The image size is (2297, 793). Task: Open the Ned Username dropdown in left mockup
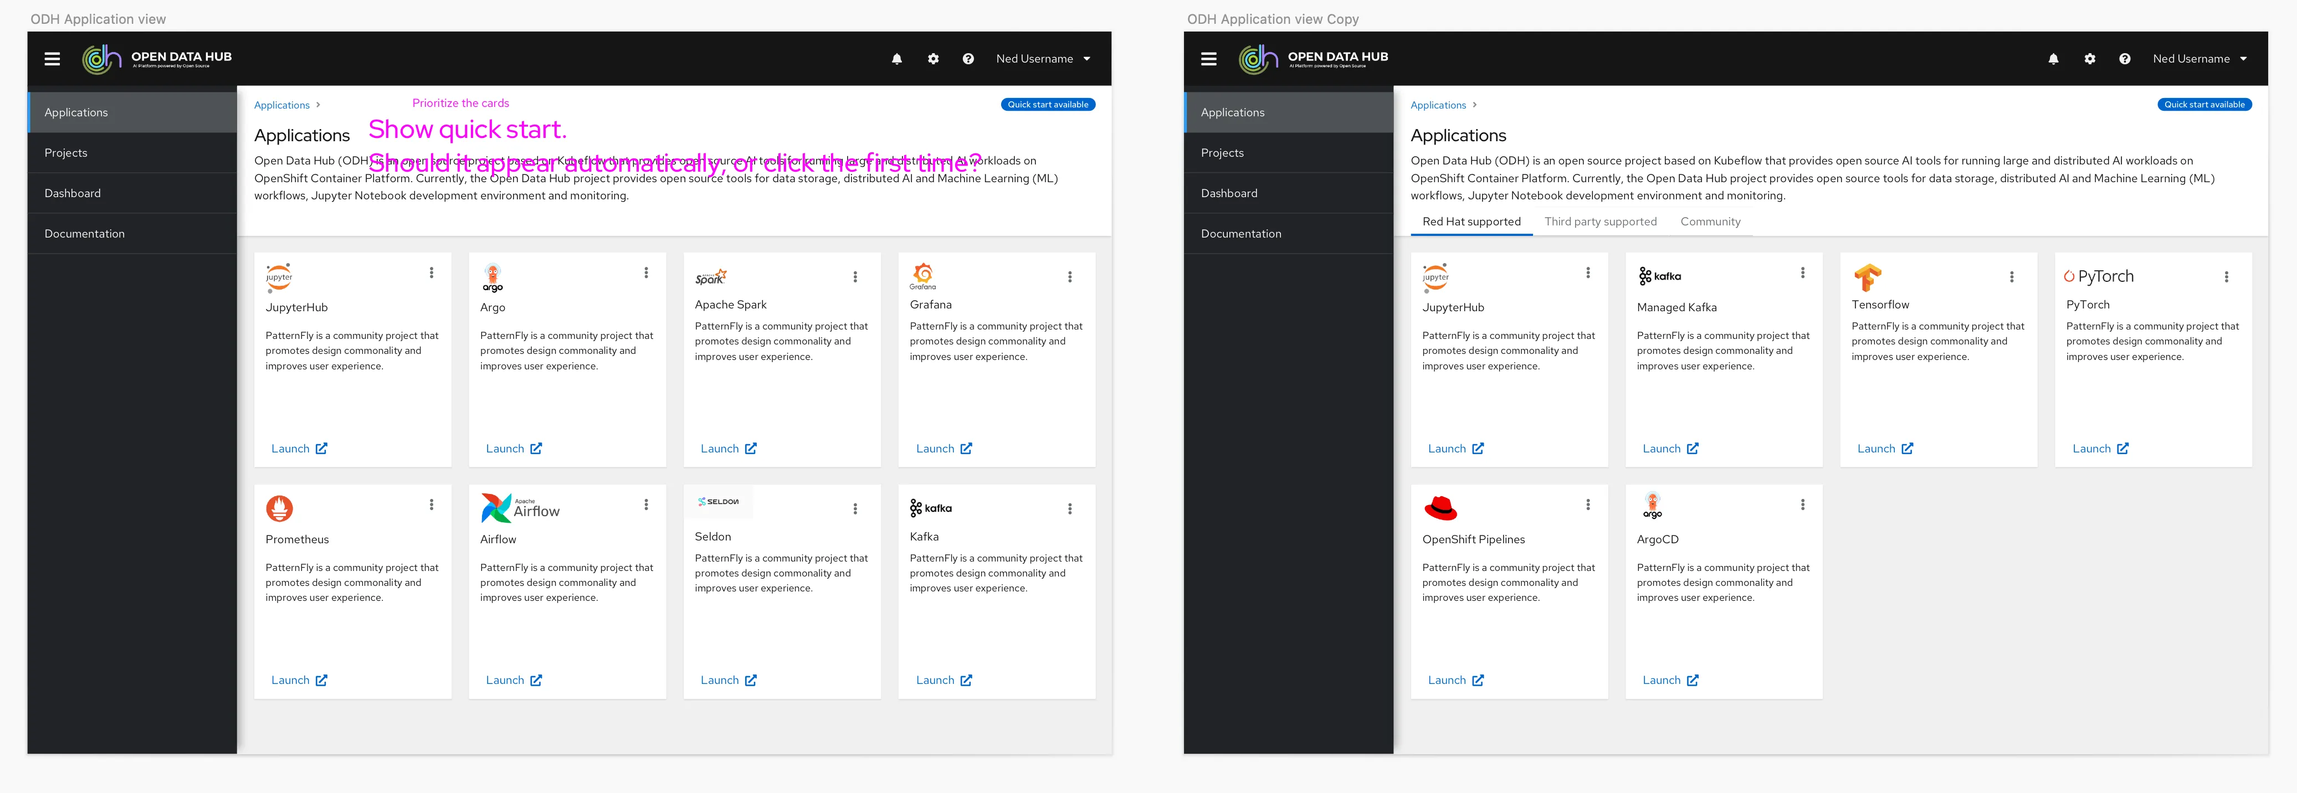pyautogui.click(x=1043, y=59)
